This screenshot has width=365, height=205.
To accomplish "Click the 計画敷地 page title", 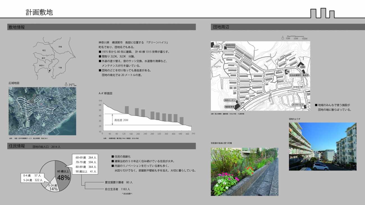I will pos(39,12).
